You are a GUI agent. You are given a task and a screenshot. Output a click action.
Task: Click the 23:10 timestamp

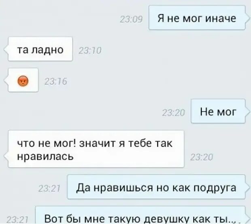tap(90, 51)
